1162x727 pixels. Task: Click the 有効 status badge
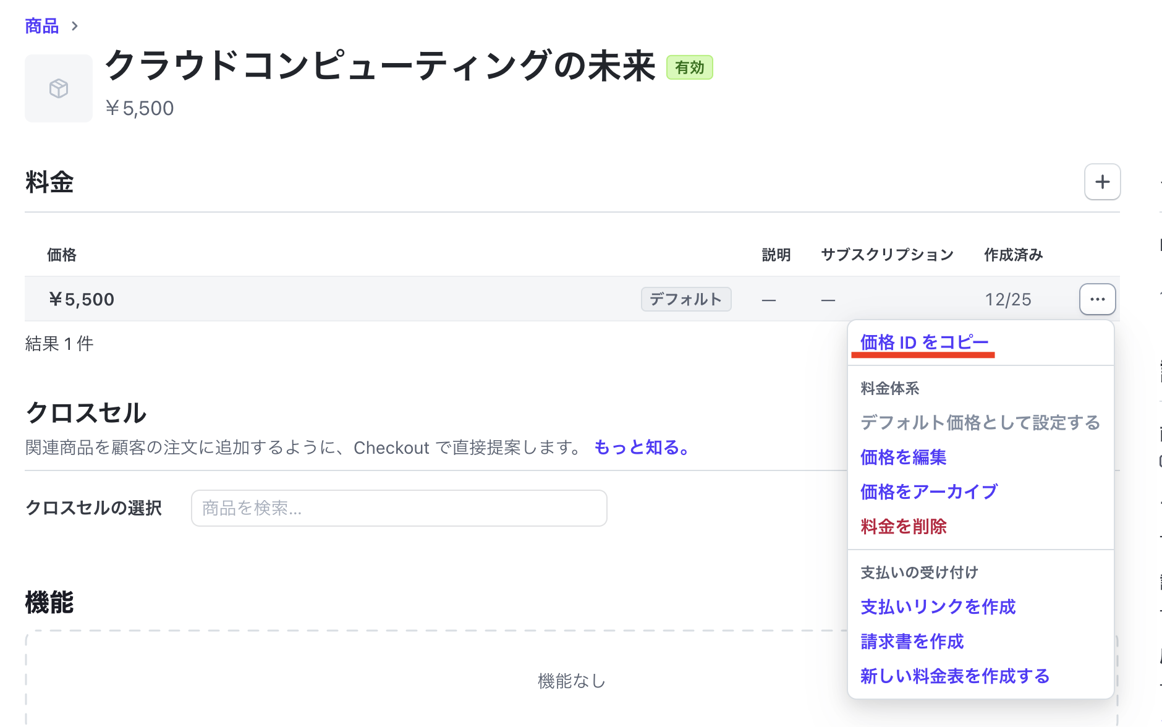(x=689, y=67)
